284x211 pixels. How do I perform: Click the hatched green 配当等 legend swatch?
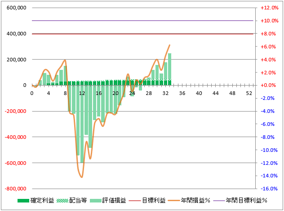click(62, 201)
